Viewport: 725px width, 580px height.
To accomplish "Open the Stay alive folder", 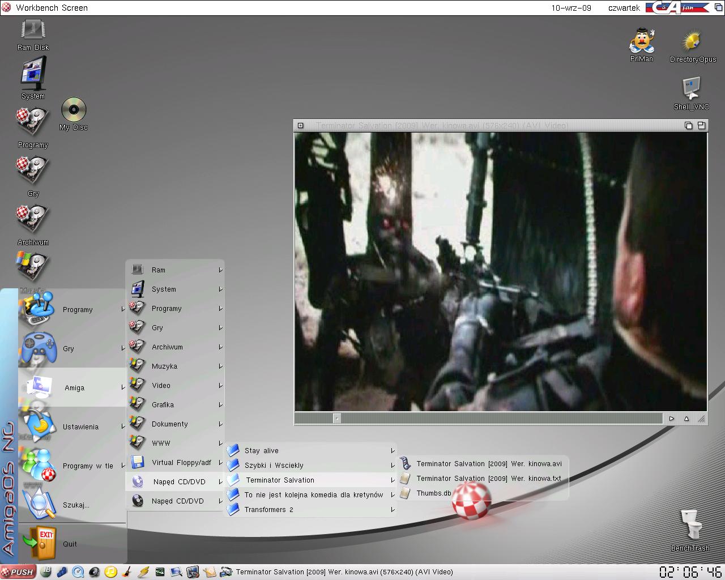I will (310, 451).
